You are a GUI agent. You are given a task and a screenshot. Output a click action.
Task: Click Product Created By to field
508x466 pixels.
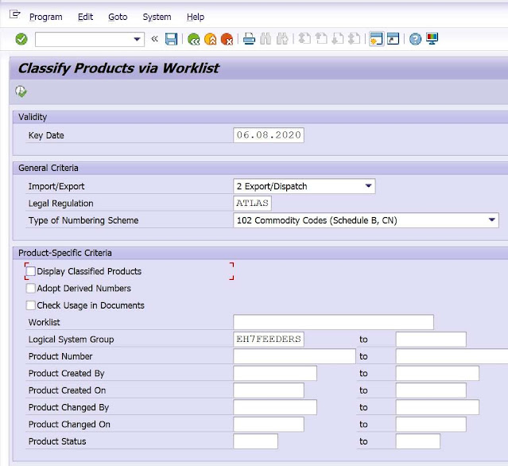pos(437,373)
